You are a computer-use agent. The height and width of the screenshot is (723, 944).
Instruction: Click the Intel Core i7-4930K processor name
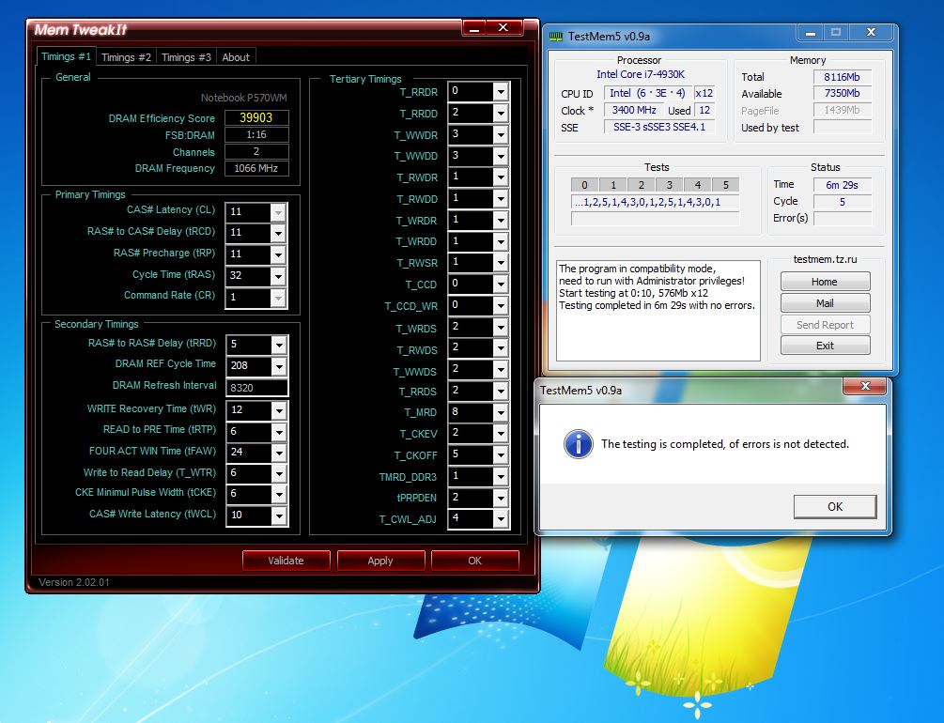640,74
